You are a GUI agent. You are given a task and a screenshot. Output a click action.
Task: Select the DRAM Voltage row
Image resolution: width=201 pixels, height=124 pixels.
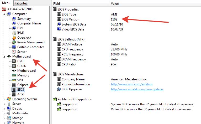(72, 44)
